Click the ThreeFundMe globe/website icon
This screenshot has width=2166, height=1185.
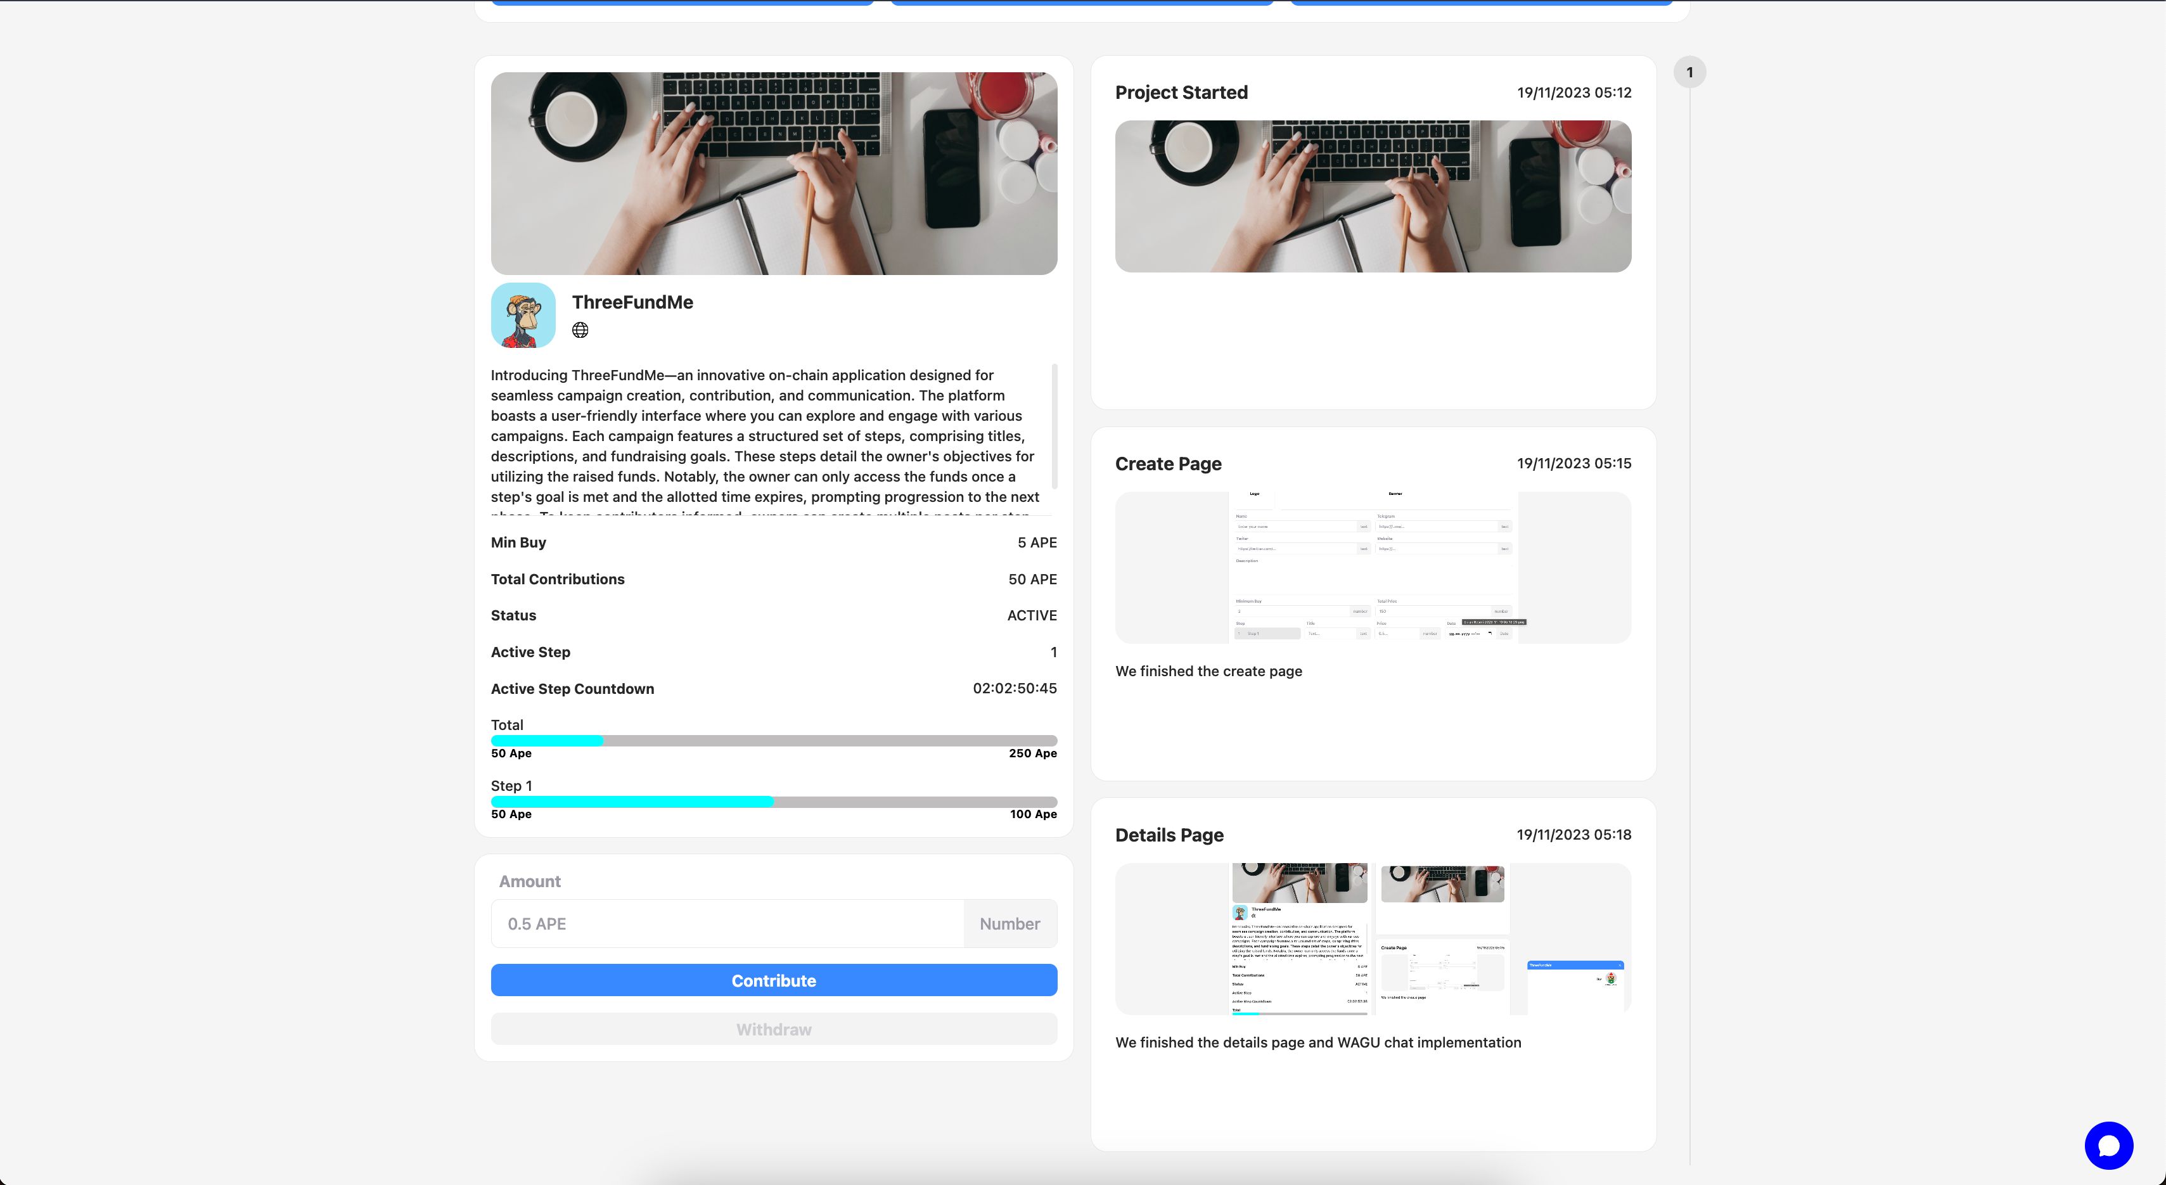click(x=579, y=330)
